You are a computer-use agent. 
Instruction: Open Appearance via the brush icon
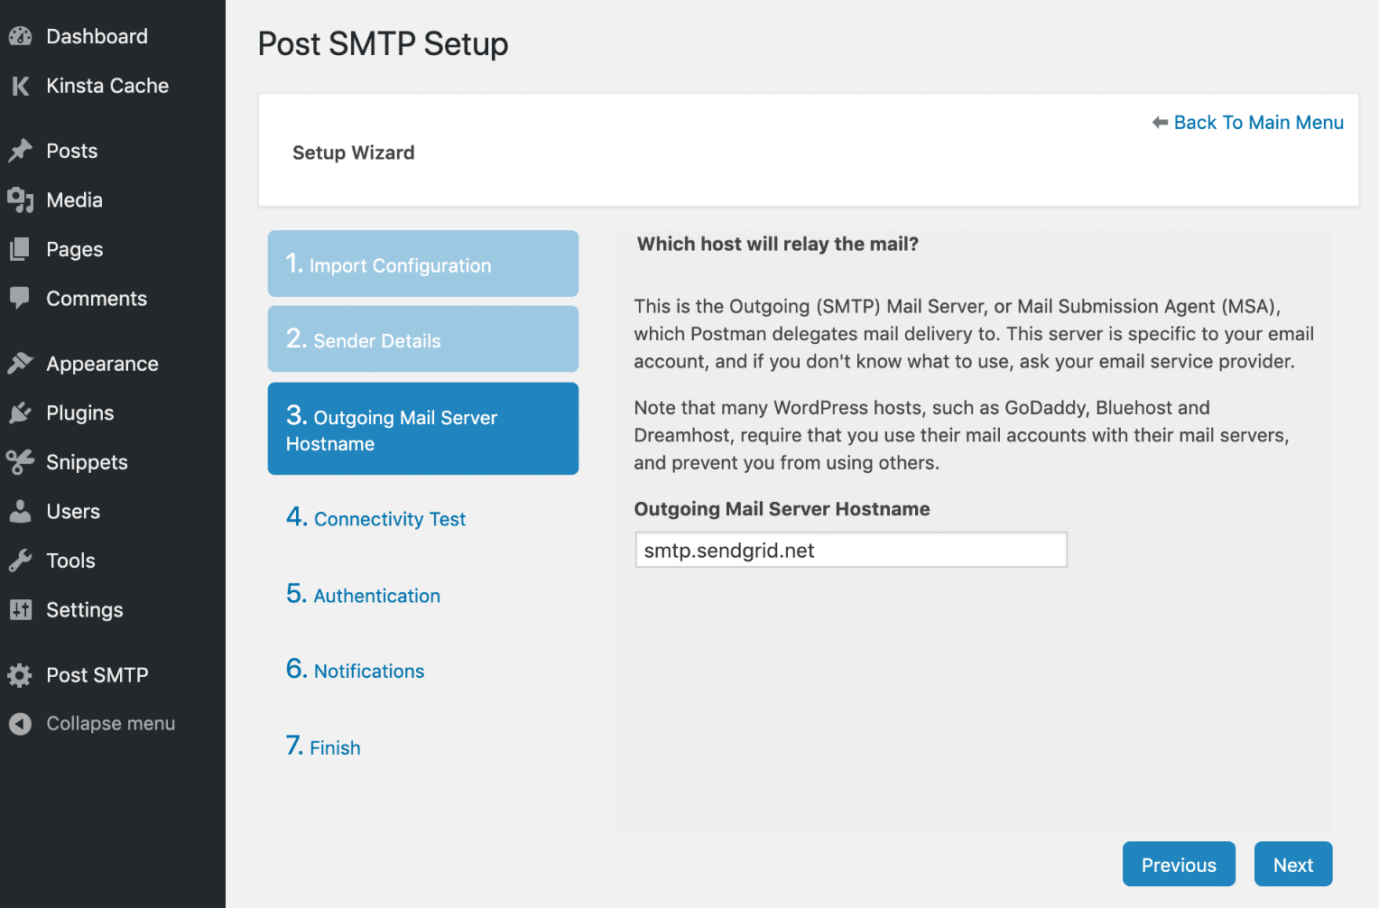20,363
